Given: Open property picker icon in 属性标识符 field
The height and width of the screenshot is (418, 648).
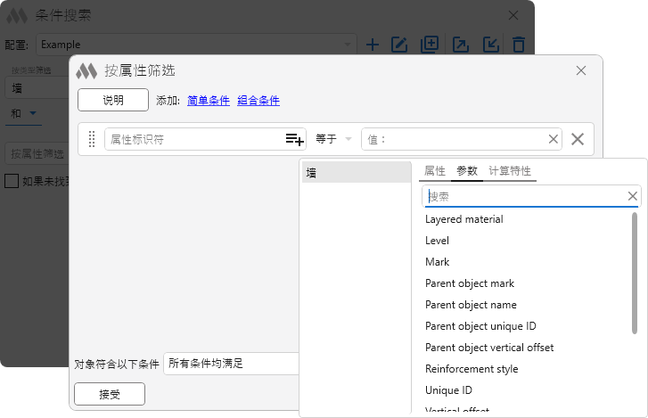Looking at the screenshot, I should pyautogui.click(x=294, y=139).
